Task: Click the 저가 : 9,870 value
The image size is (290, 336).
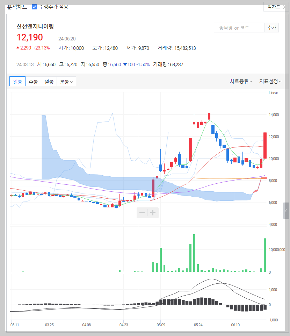Action: pyautogui.click(x=138, y=48)
